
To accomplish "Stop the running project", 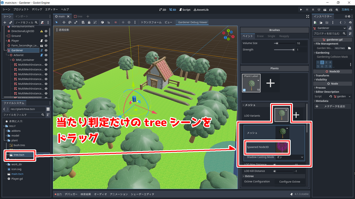I will pos(313,10).
